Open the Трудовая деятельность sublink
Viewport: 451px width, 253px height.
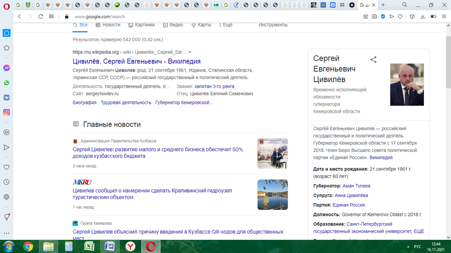click(x=126, y=103)
